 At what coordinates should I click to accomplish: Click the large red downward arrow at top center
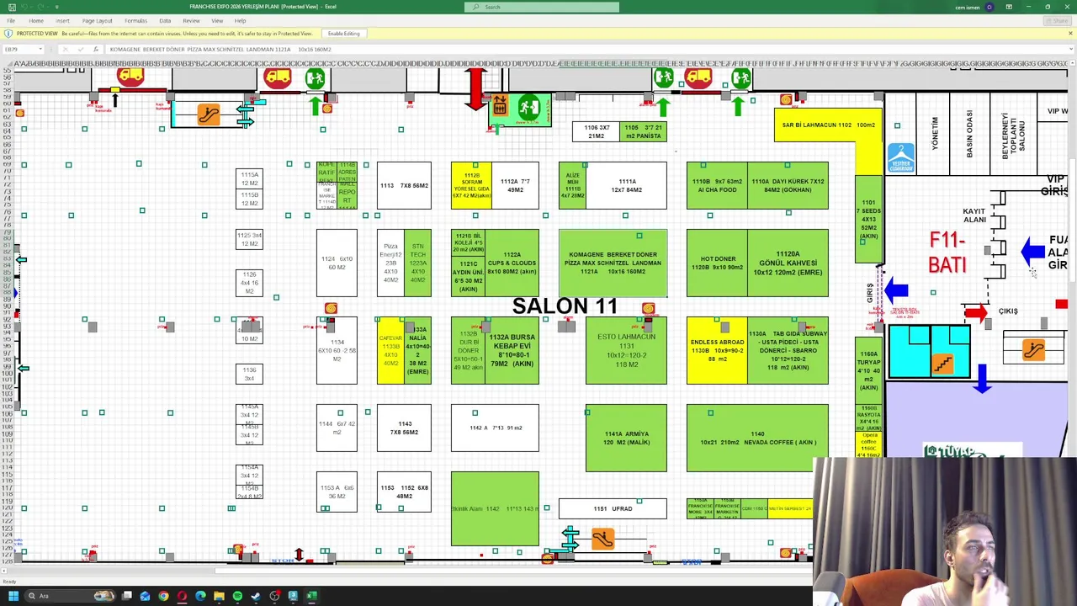click(475, 89)
